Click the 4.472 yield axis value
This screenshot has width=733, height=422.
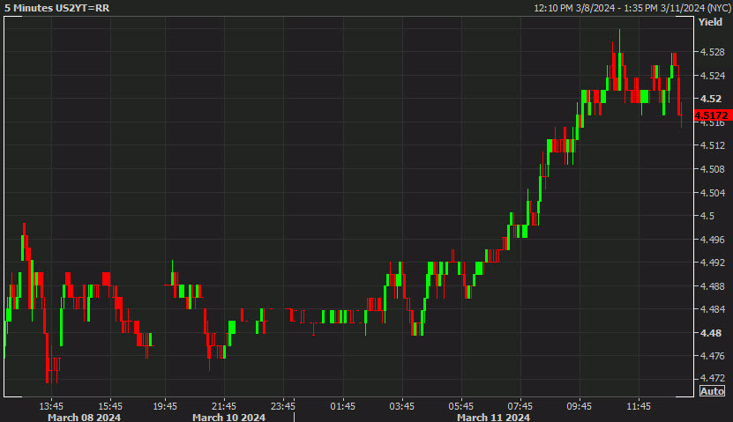[x=712, y=378]
